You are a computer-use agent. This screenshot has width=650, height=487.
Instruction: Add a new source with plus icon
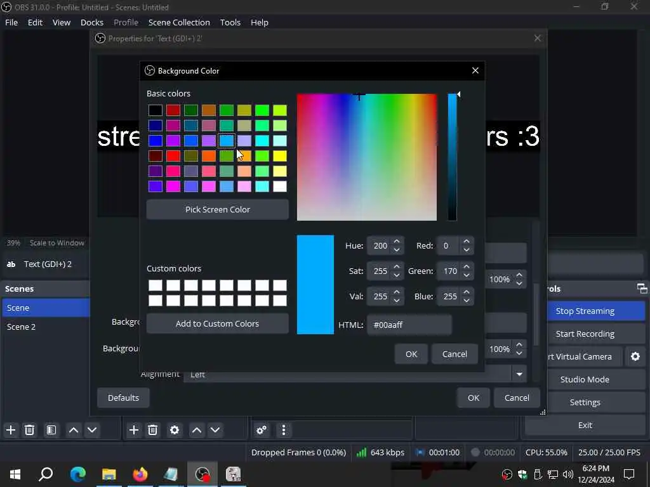[134, 430]
